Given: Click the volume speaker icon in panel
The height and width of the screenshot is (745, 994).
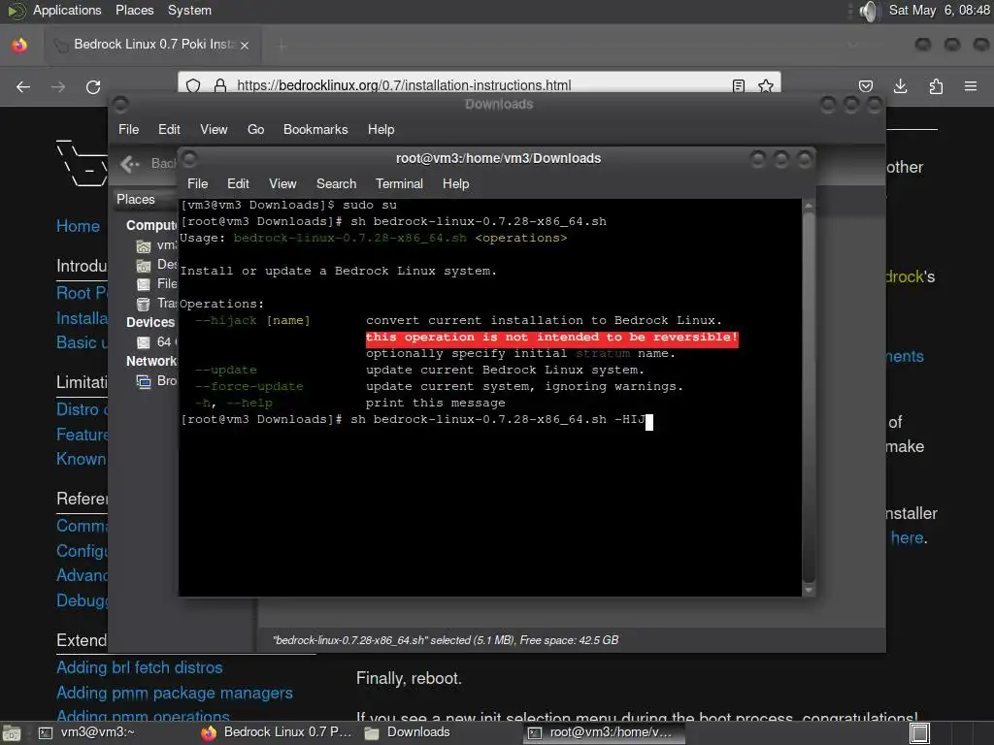Looking at the screenshot, I should pyautogui.click(x=870, y=11).
